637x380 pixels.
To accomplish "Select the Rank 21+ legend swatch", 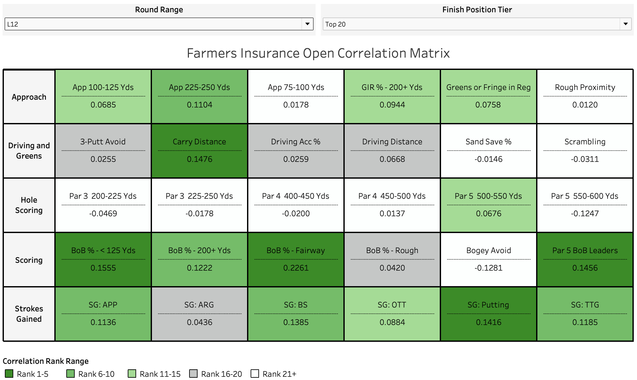I will (255, 374).
